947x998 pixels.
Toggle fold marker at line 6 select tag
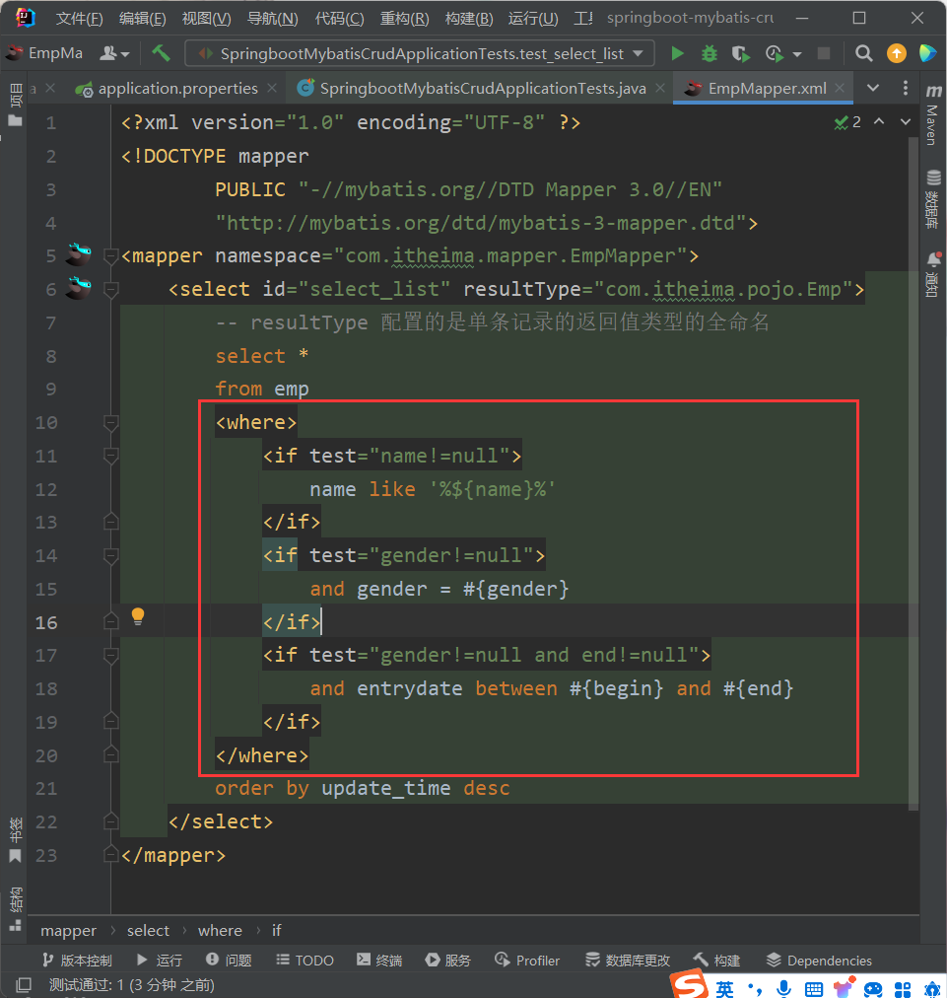coord(110,289)
